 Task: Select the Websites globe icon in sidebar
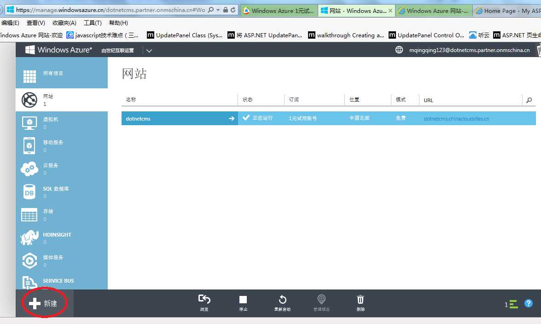pyautogui.click(x=29, y=100)
